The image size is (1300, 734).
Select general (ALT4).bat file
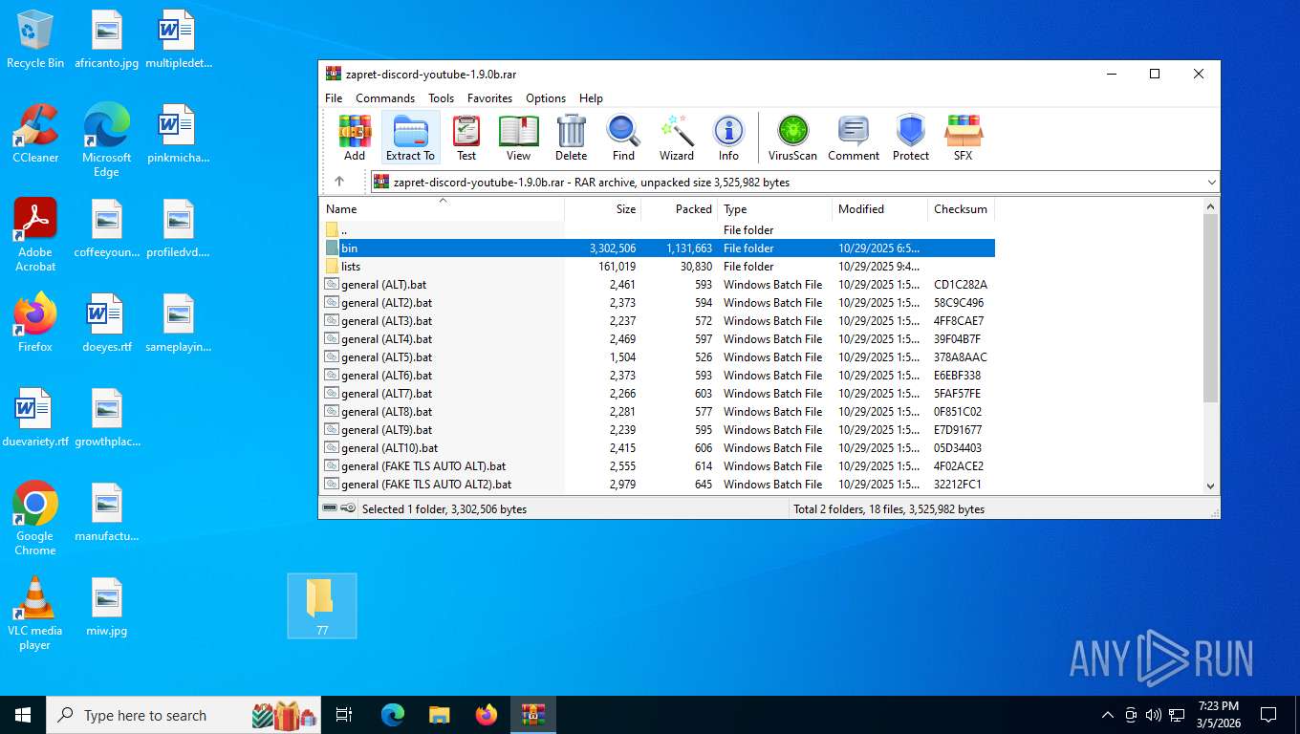(x=658, y=338)
